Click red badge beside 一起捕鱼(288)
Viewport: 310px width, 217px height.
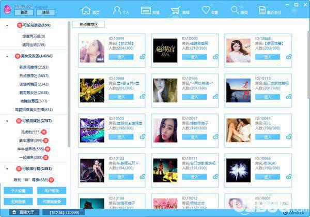tap(46, 158)
